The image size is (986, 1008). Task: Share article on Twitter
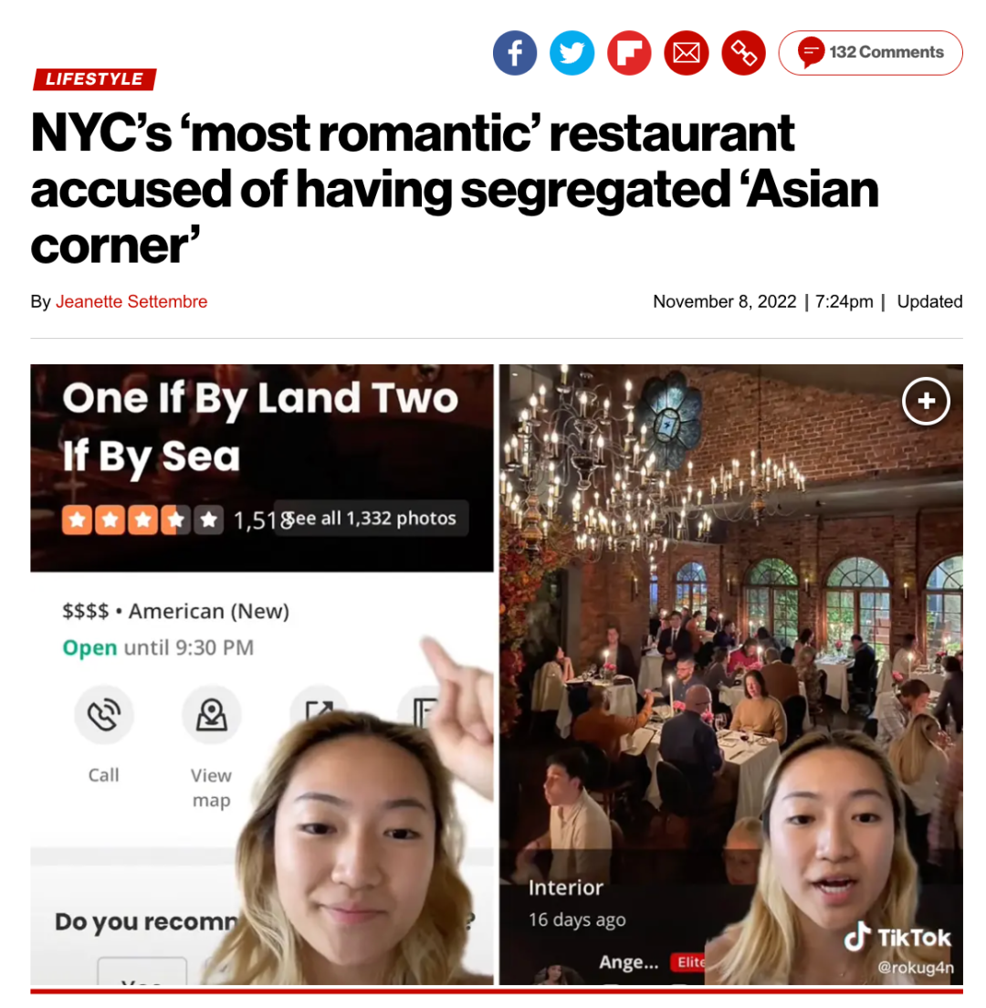(572, 53)
